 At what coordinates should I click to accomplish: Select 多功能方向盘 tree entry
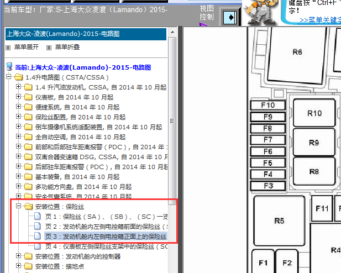click(83, 187)
